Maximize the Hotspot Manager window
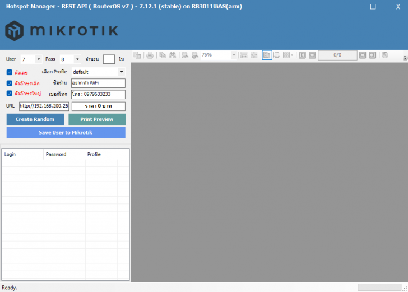This screenshot has width=408, height=292. (x=373, y=7)
